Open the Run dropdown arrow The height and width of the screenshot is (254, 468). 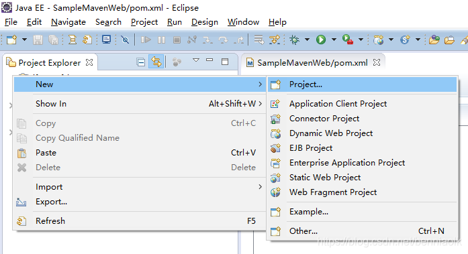(x=334, y=40)
